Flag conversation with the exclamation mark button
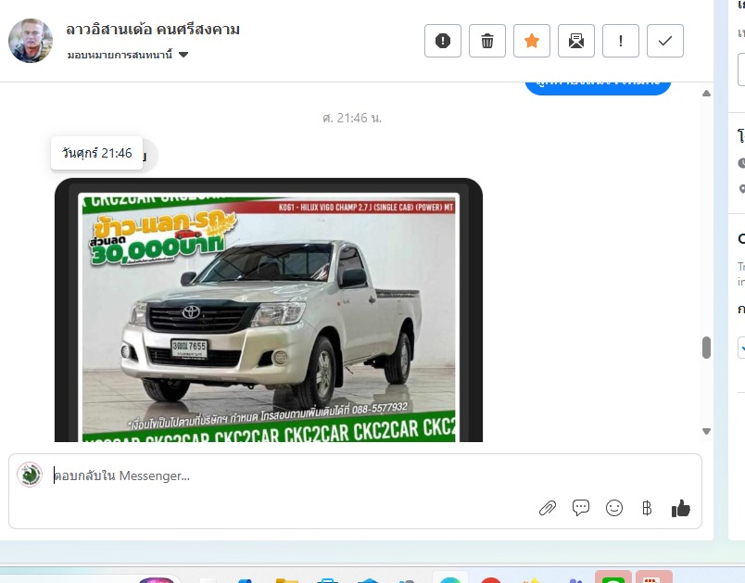 click(621, 41)
